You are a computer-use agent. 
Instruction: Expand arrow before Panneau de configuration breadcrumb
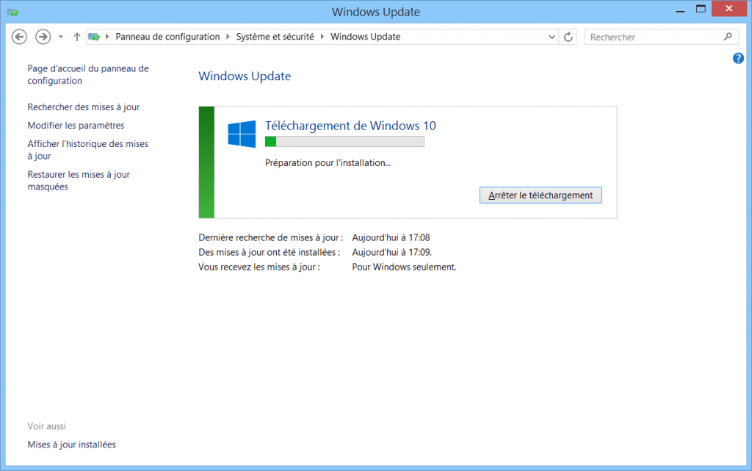107,37
